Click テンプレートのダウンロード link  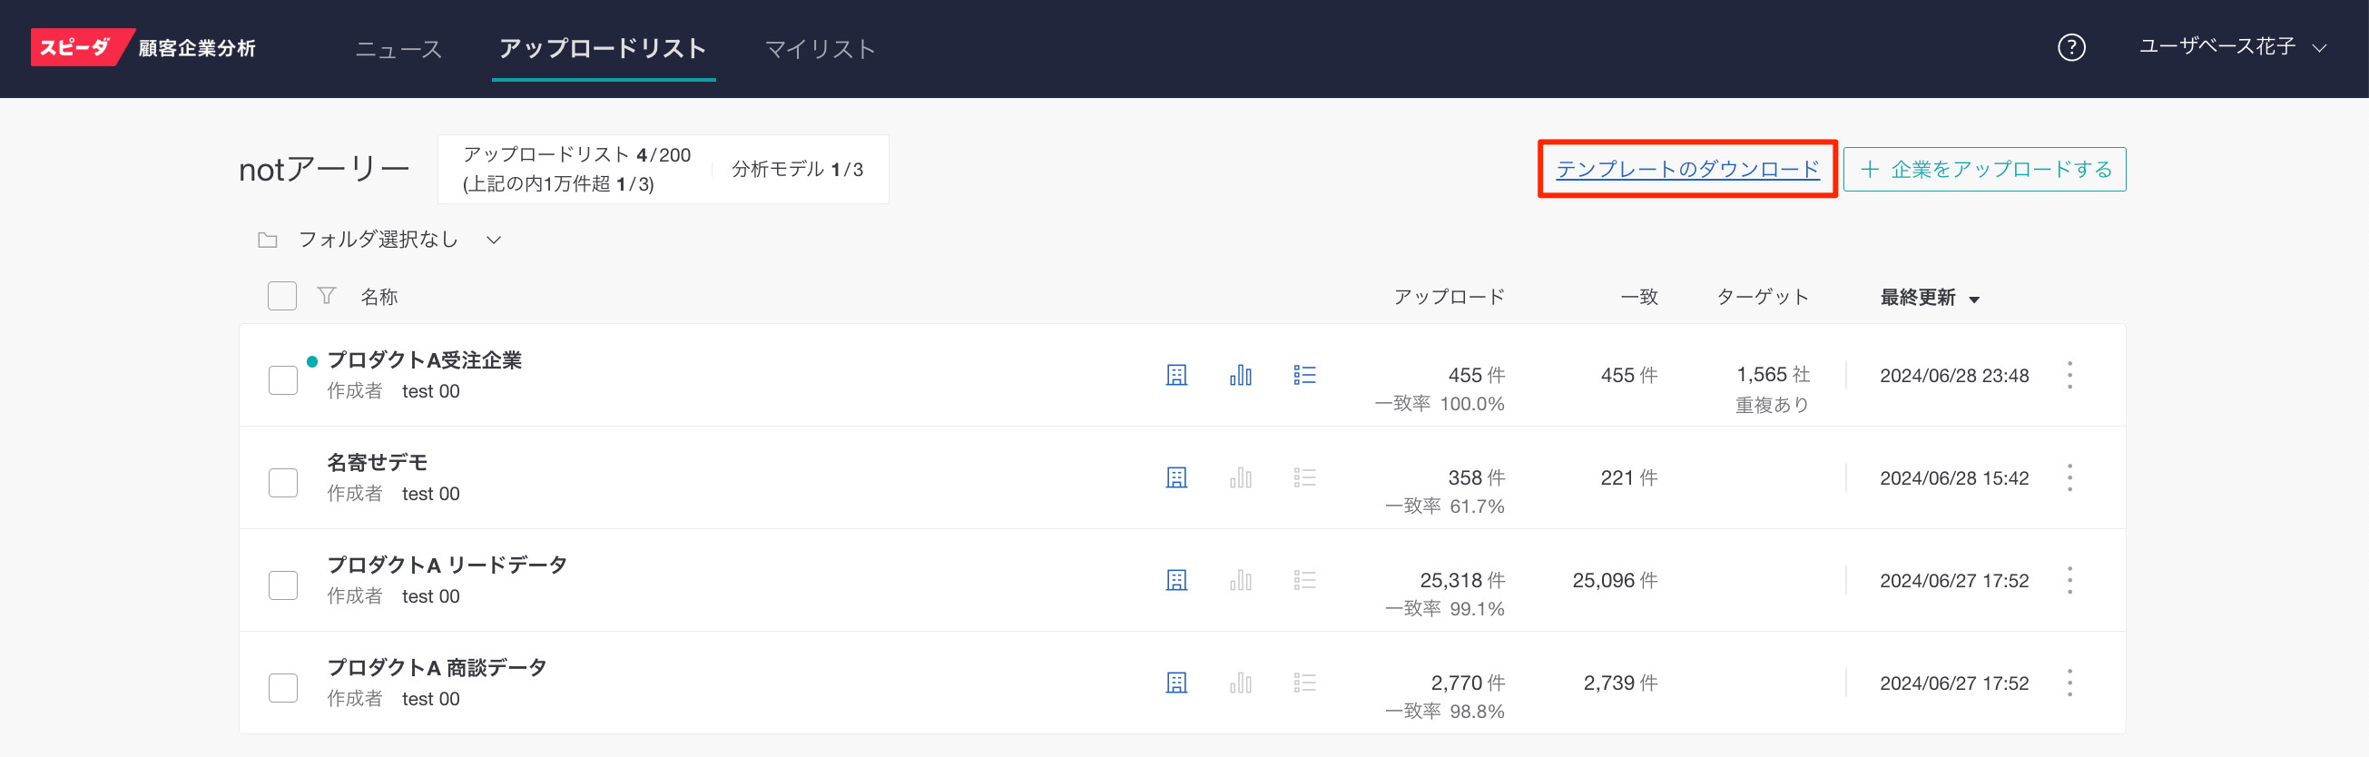pos(1686,169)
